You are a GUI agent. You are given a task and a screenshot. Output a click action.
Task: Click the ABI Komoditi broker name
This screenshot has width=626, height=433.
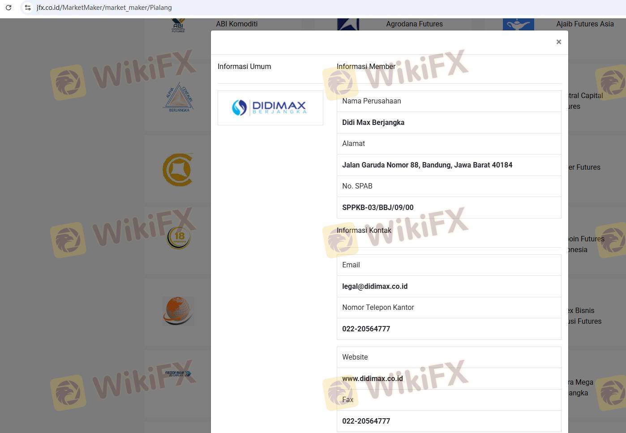(236, 24)
